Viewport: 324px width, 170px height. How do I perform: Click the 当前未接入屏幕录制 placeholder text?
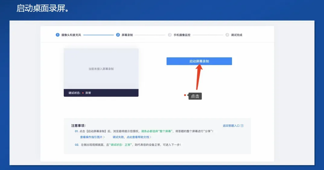(101, 69)
